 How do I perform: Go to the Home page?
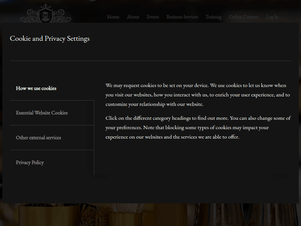coord(113,17)
